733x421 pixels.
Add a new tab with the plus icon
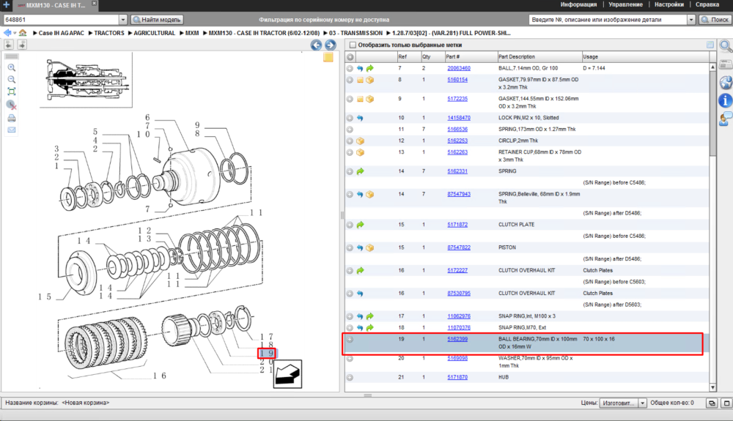(6, 4)
